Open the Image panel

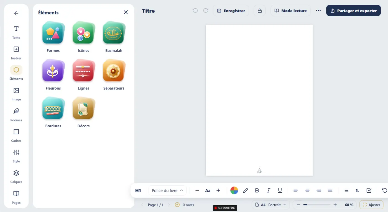tap(16, 94)
